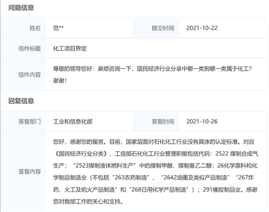Click the submit date 2021-10-22
This screenshot has height=212, width=269.
(x=202, y=28)
